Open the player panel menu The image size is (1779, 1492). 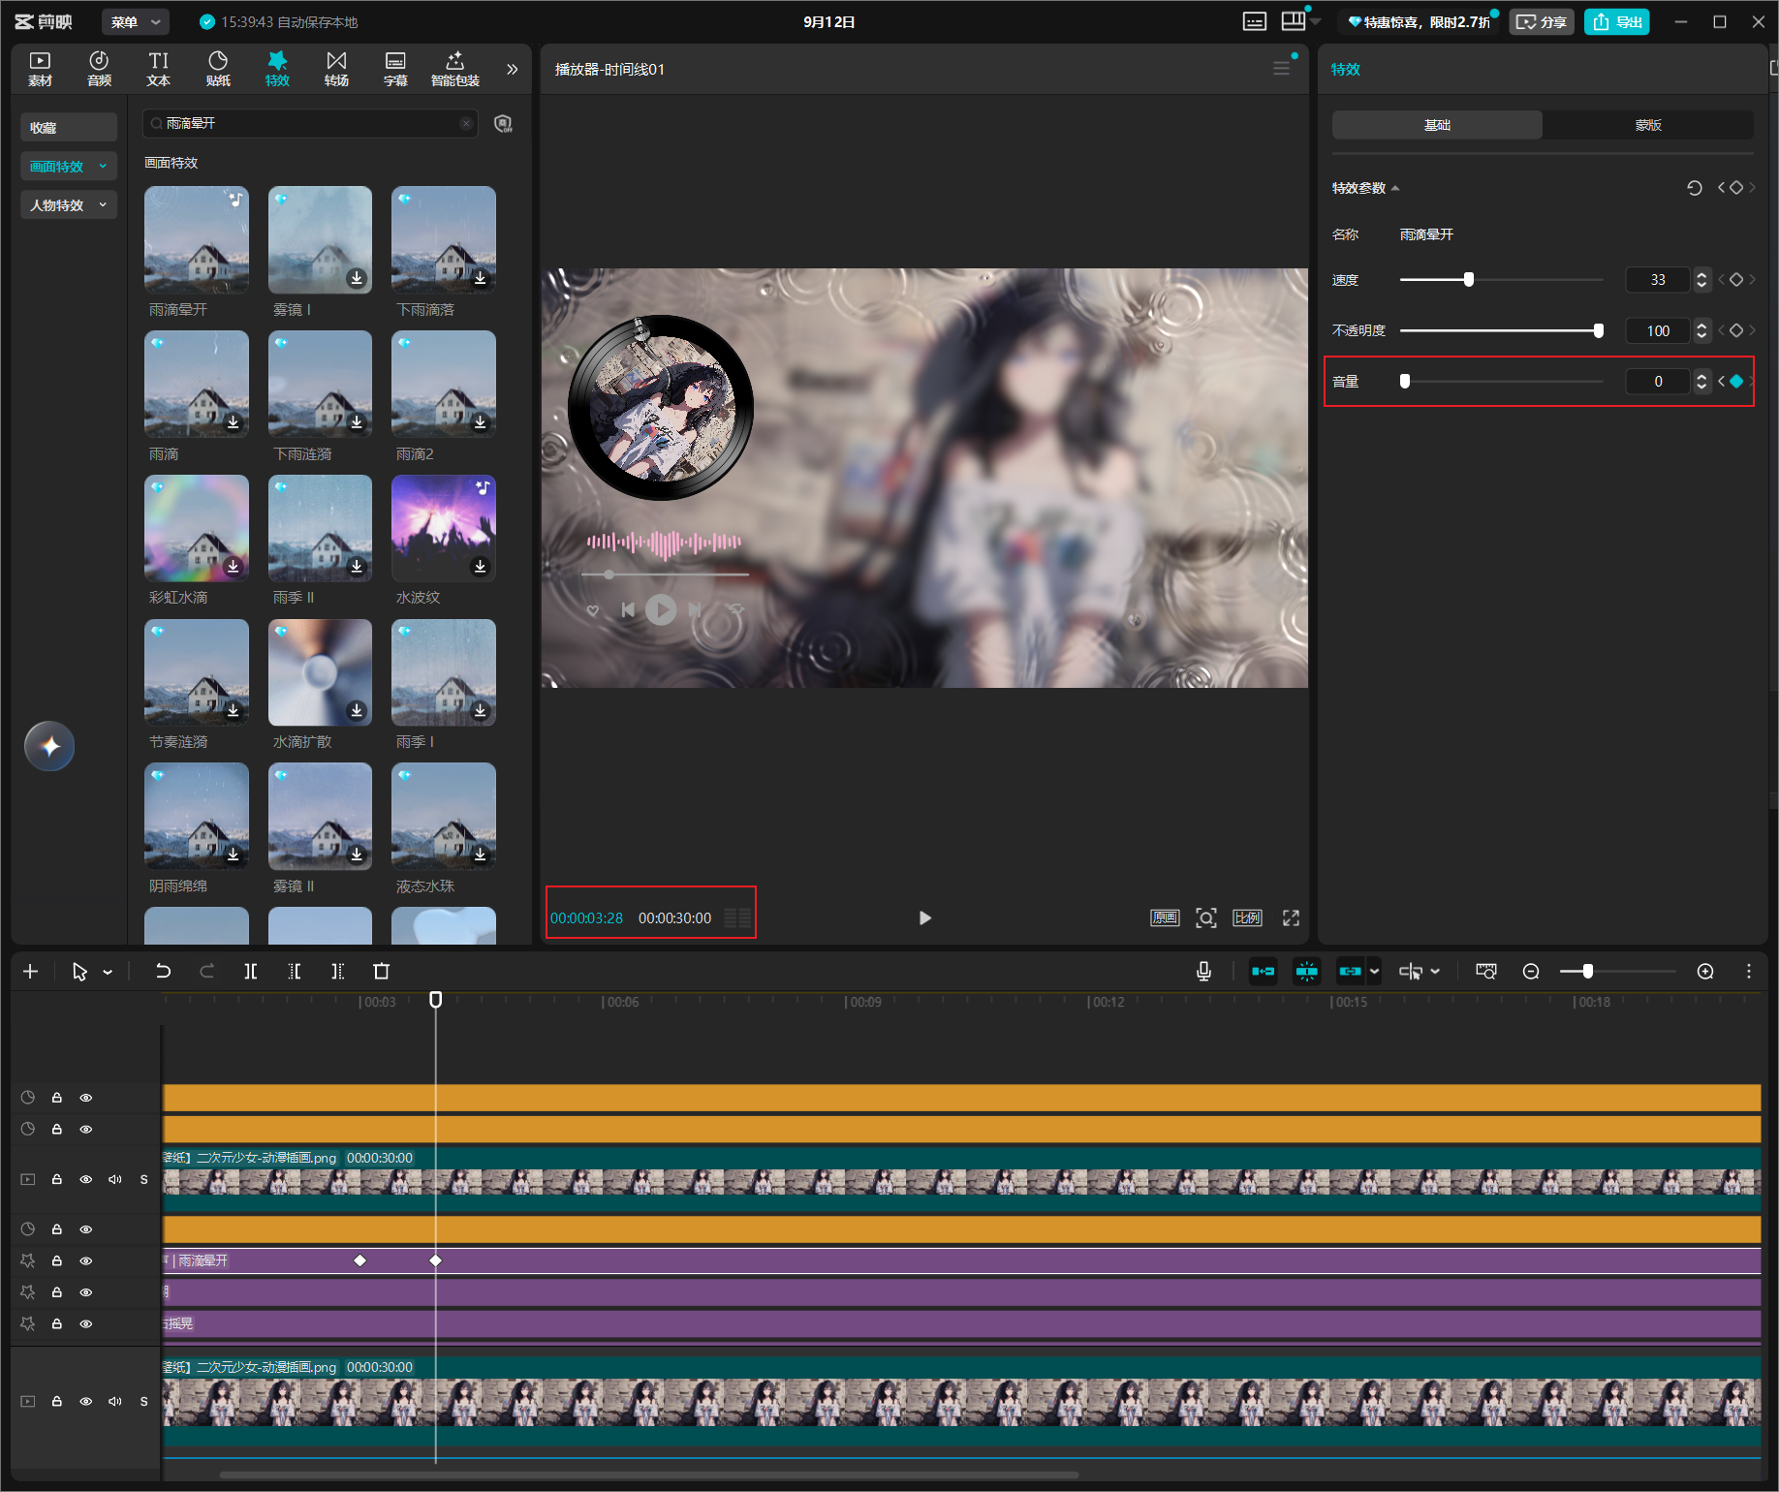pyautogui.click(x=1281, y=69)
